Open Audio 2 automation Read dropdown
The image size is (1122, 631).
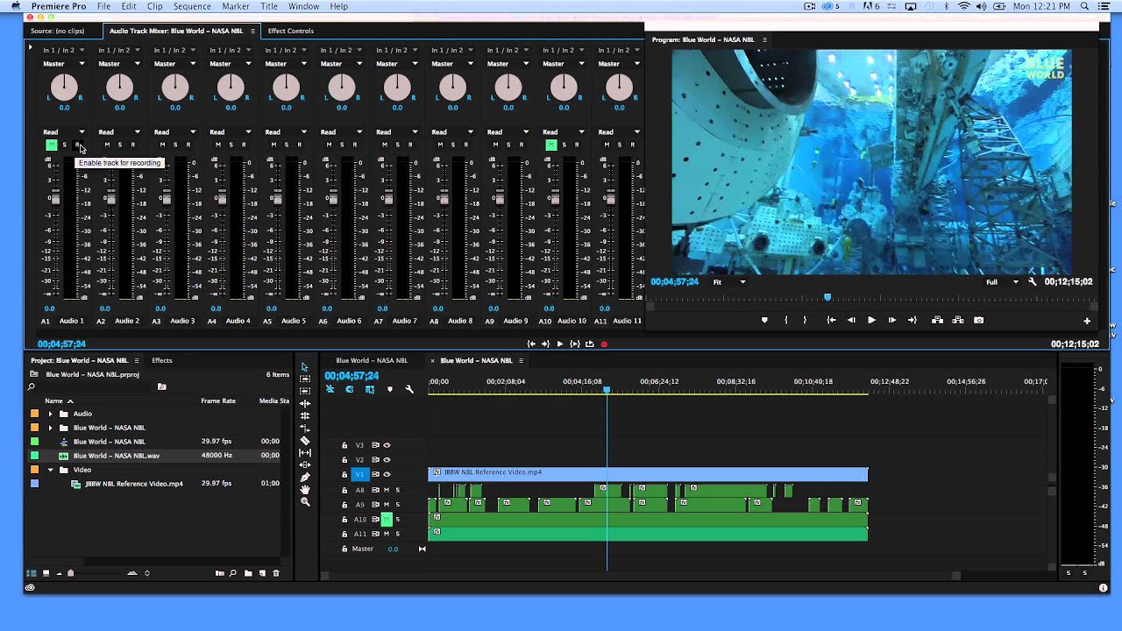click(119, 132)
